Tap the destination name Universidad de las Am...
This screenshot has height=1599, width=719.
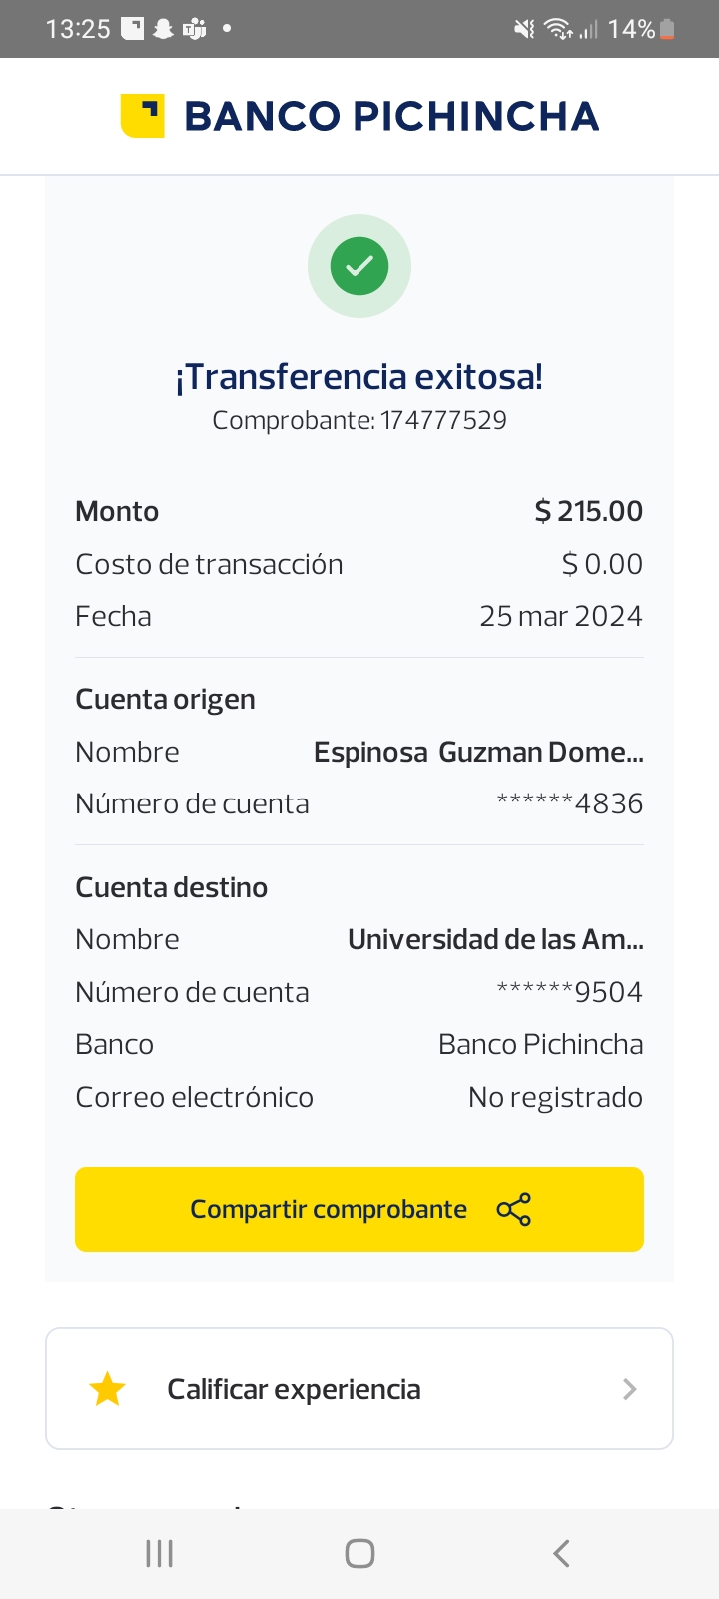(x=495, y=939)
